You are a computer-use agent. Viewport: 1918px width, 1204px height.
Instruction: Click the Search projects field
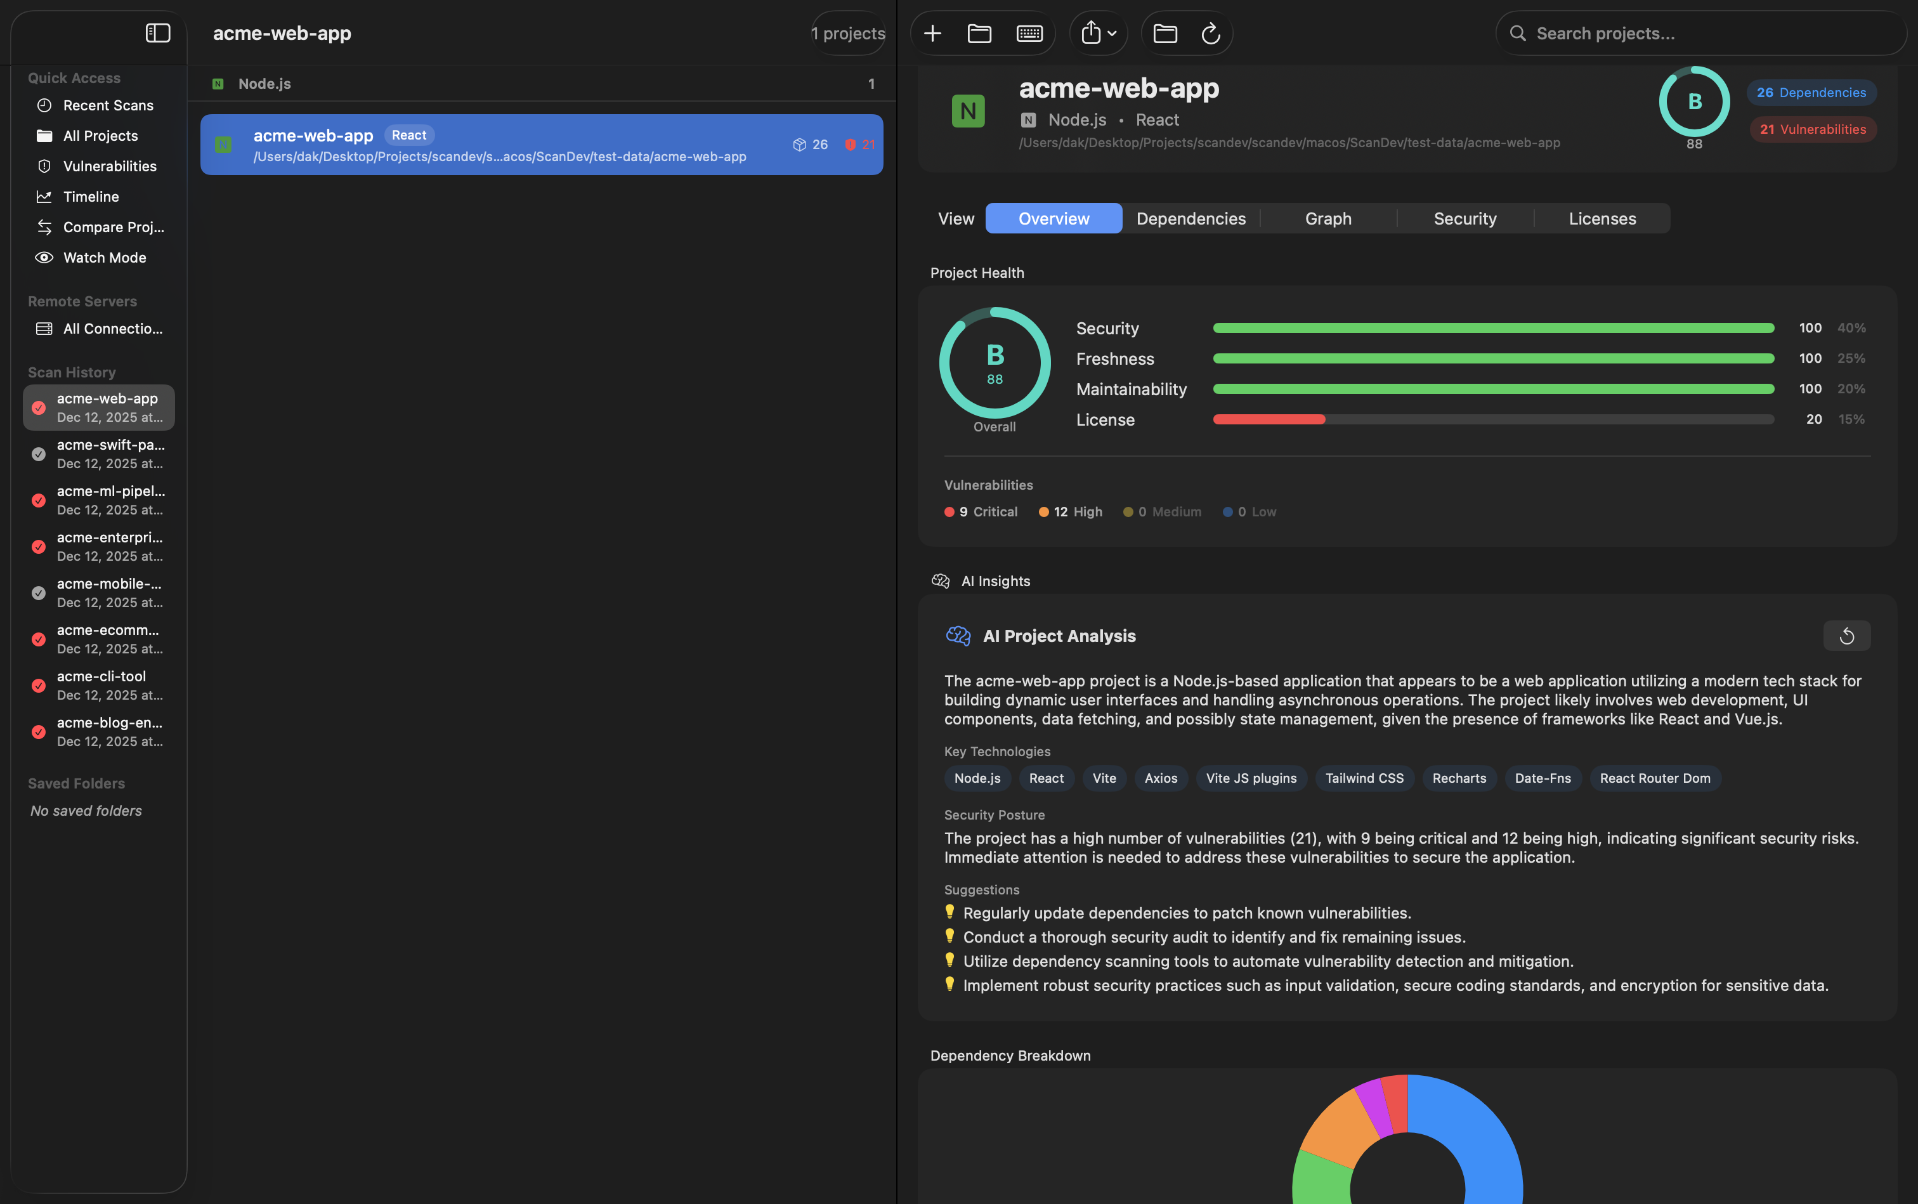(1700, 32)
